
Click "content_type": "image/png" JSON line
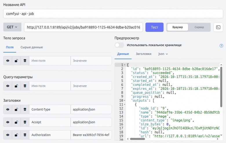point(166,120)
